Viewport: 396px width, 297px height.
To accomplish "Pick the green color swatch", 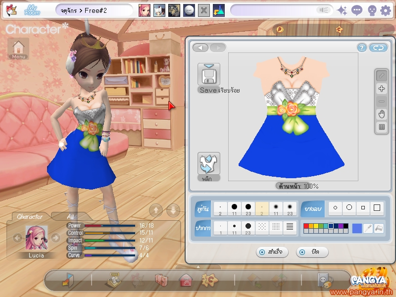I will click(321, 226).
